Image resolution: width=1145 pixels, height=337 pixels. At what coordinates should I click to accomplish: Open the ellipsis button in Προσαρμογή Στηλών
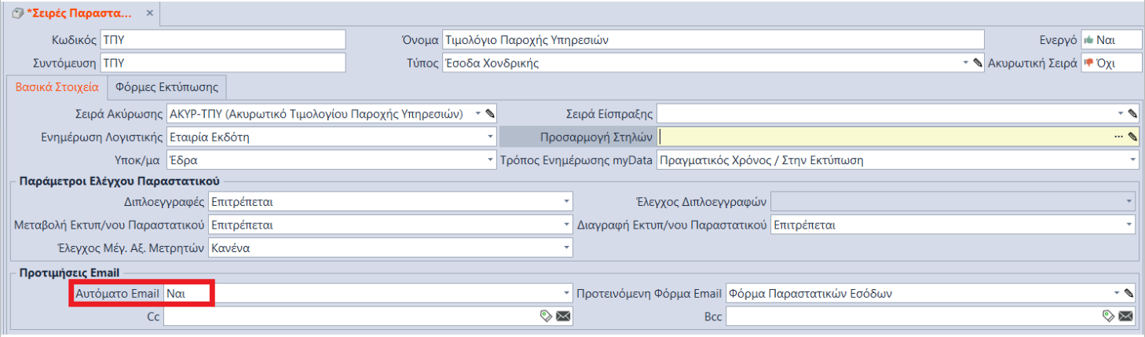click(x=1118, y=137)
